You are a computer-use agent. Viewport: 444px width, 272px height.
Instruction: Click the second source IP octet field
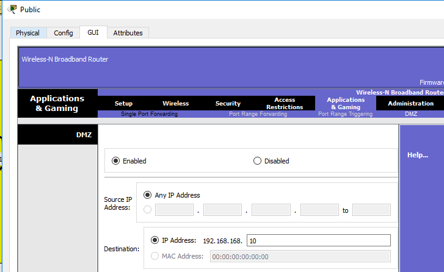(222, 210)
